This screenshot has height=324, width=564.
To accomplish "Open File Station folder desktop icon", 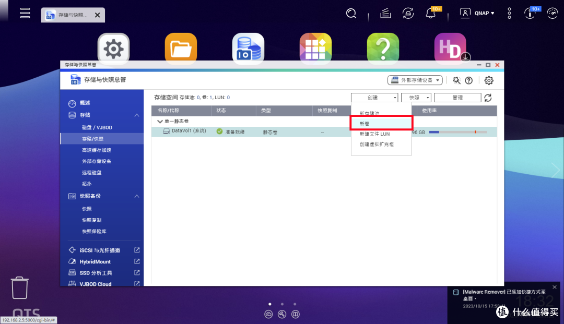I will (181, 49).
